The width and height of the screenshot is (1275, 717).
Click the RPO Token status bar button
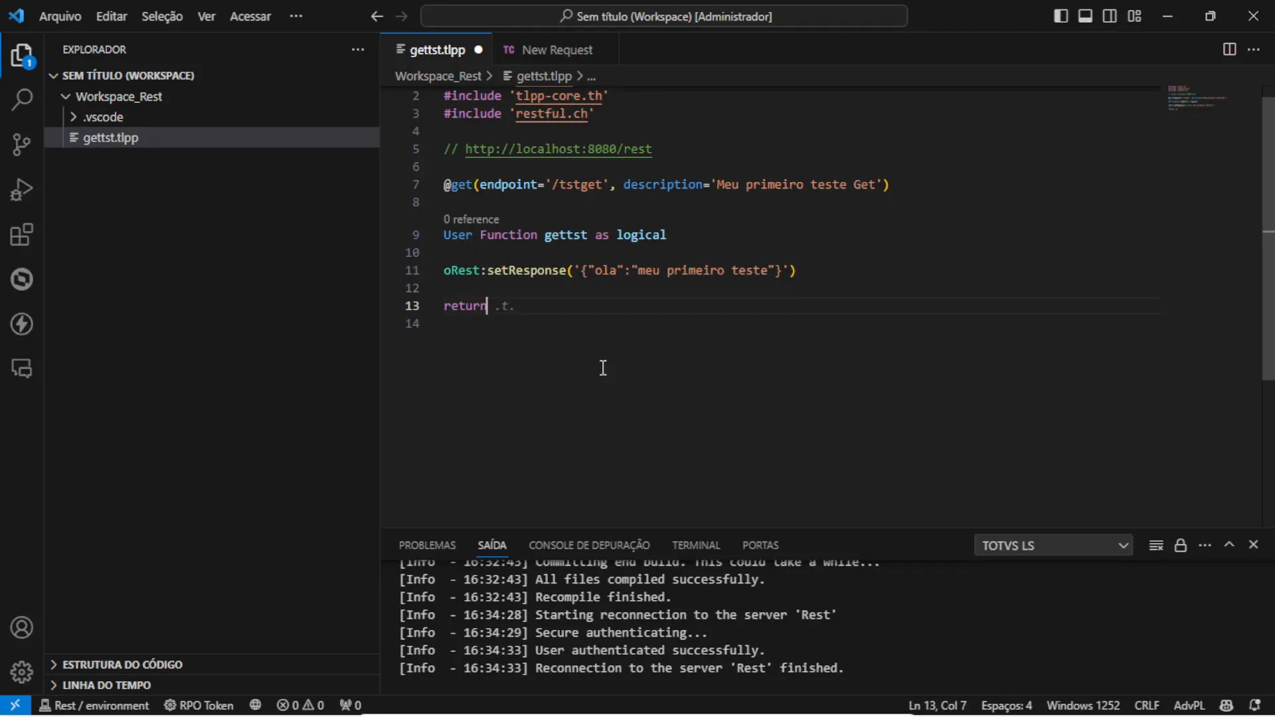coord(199,705)
